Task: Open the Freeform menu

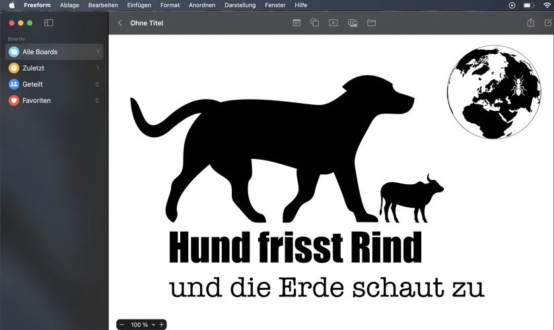Action: point(37,5)
